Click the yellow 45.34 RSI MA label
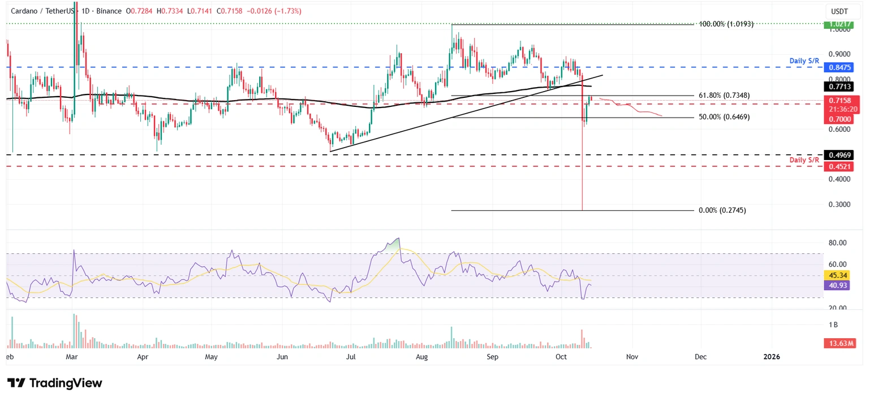This screenshot has width=869, height=401. click(837, 275)
